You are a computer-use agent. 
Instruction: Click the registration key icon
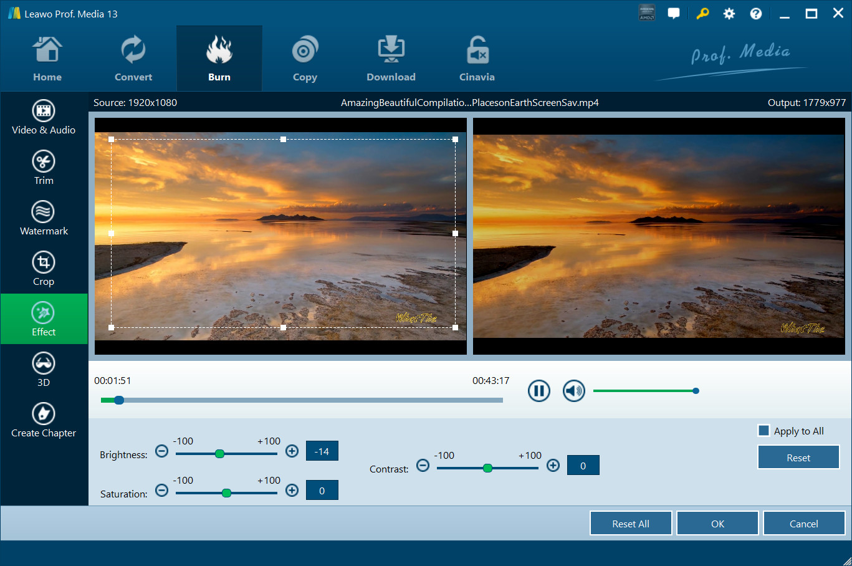click(x=702, y=14)
